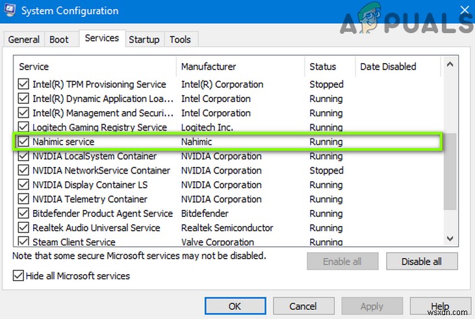Click the System Configuration title bar icon
Viewport: 475px width, 319px height.
11,11
